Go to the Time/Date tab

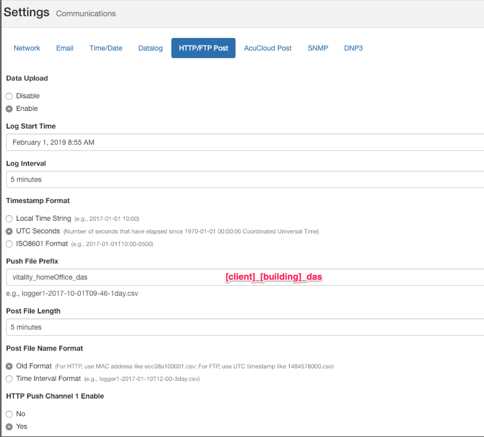pyautogui.click(x=106, y=48)
